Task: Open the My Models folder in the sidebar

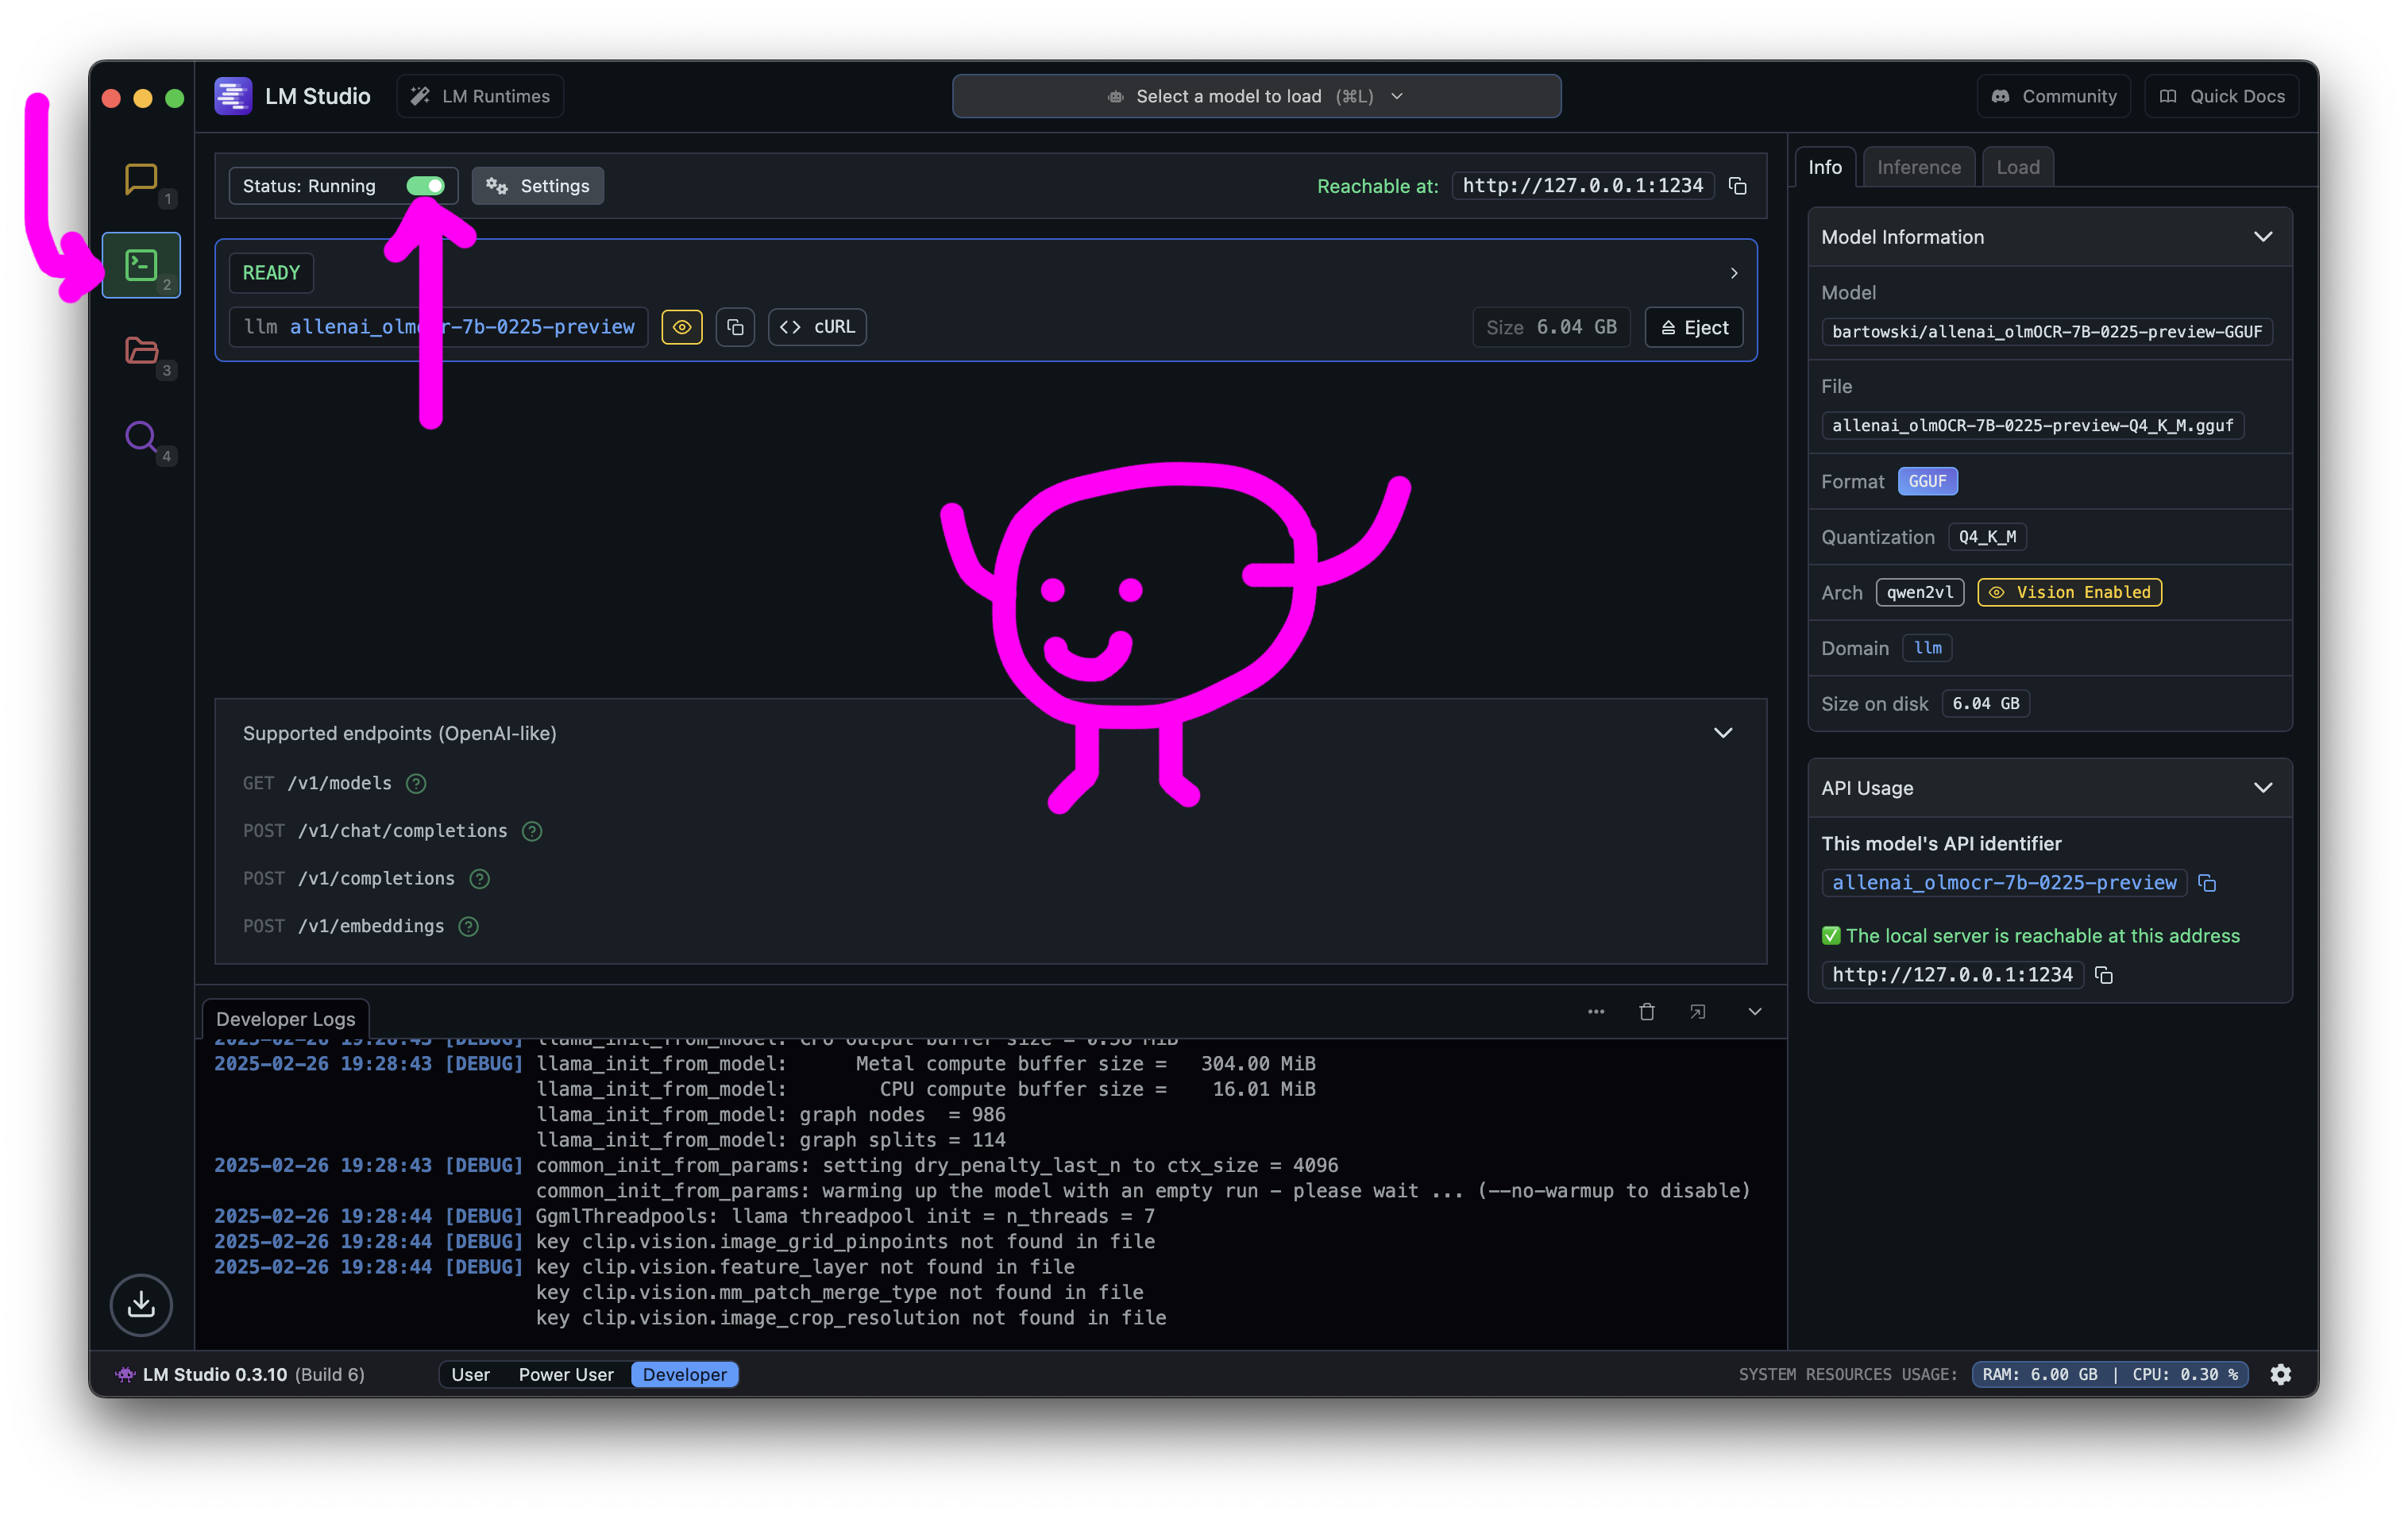Action: click(141, 350)
